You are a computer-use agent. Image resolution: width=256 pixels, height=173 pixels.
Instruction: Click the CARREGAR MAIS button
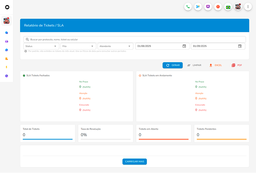click(134, 162)
